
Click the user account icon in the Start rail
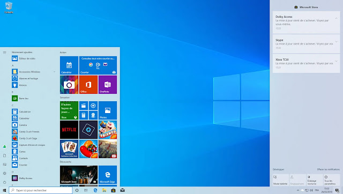(x=5, y=146)
